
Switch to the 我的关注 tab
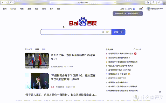click(29, 49)
